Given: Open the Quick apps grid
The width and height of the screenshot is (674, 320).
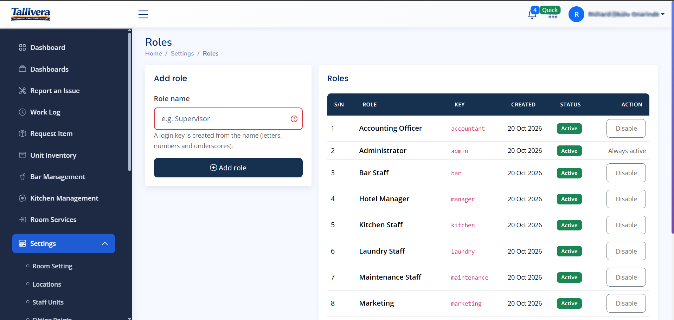Looking at the screenshot, I should [x=553, y=16].
